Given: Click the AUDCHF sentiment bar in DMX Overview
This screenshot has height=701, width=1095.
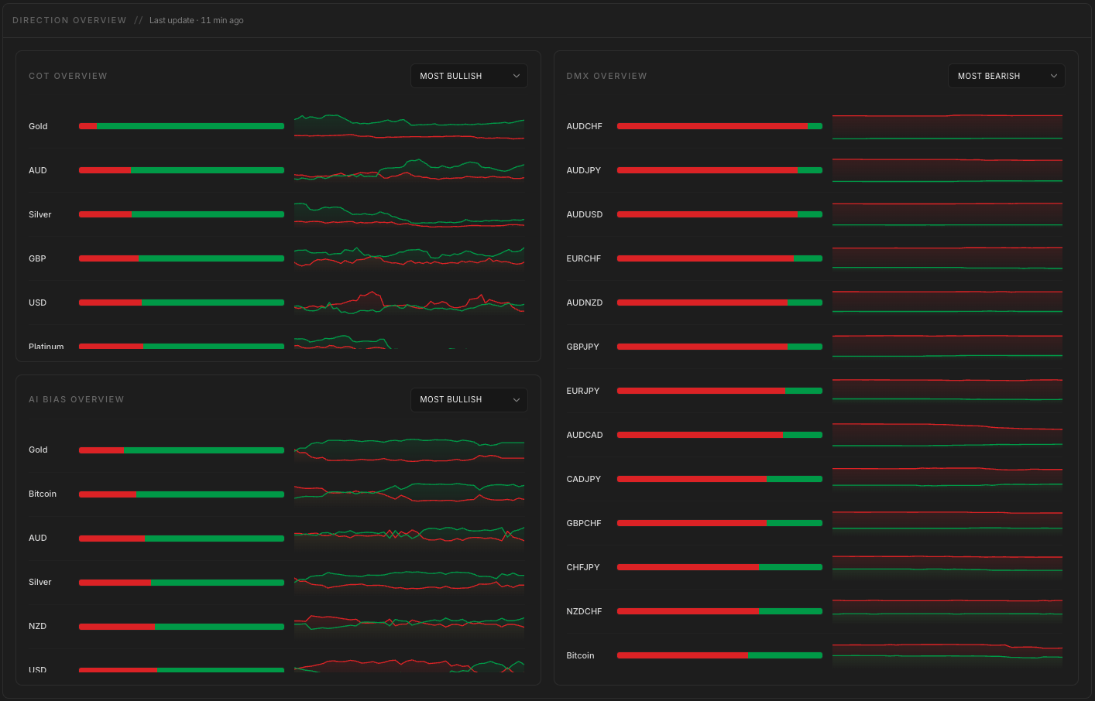Looking at the screenshot, I should tap(719, 126).
